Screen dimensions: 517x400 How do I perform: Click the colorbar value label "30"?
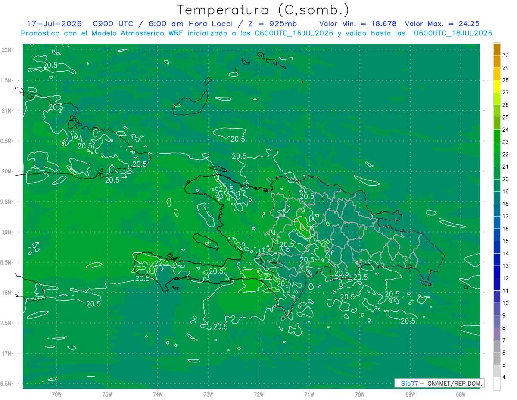click(x=505, y=55)
